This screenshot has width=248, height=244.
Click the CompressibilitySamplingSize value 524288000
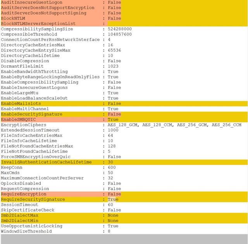120,29
